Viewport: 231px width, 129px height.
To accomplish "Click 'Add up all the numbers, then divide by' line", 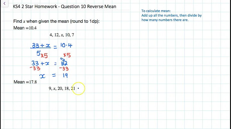I will point(171,15).
